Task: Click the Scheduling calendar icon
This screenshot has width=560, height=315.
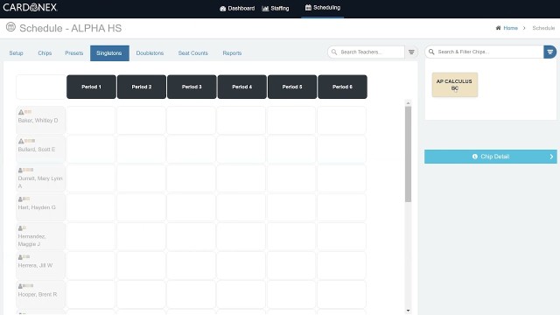Action: coord(308,8)
